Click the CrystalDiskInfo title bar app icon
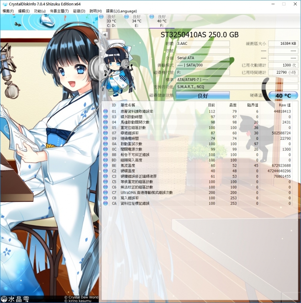The height and width of the screenshot is (303, 301). click(5, 4)
